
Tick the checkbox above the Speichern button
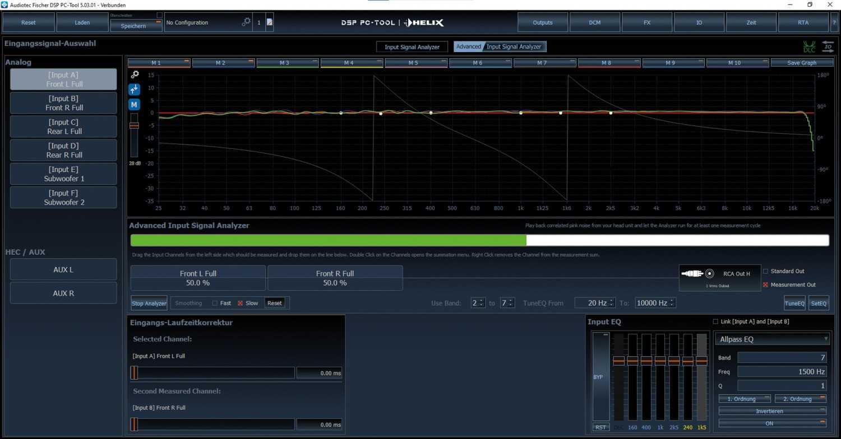coord(159,15)
